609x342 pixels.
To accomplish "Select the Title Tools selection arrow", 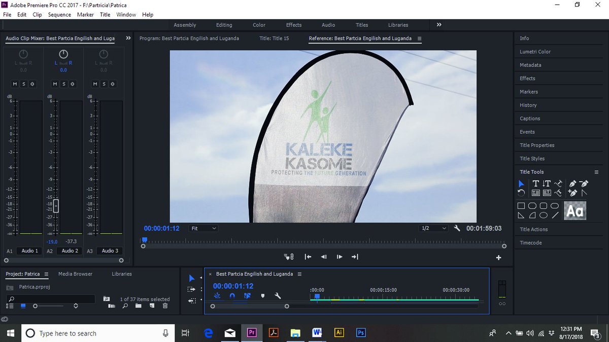I will pos(521,184).
